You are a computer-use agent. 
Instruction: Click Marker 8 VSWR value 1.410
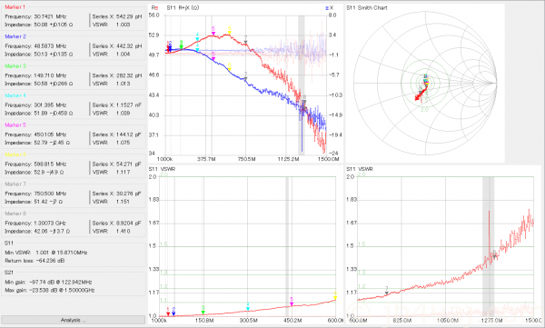123,232
